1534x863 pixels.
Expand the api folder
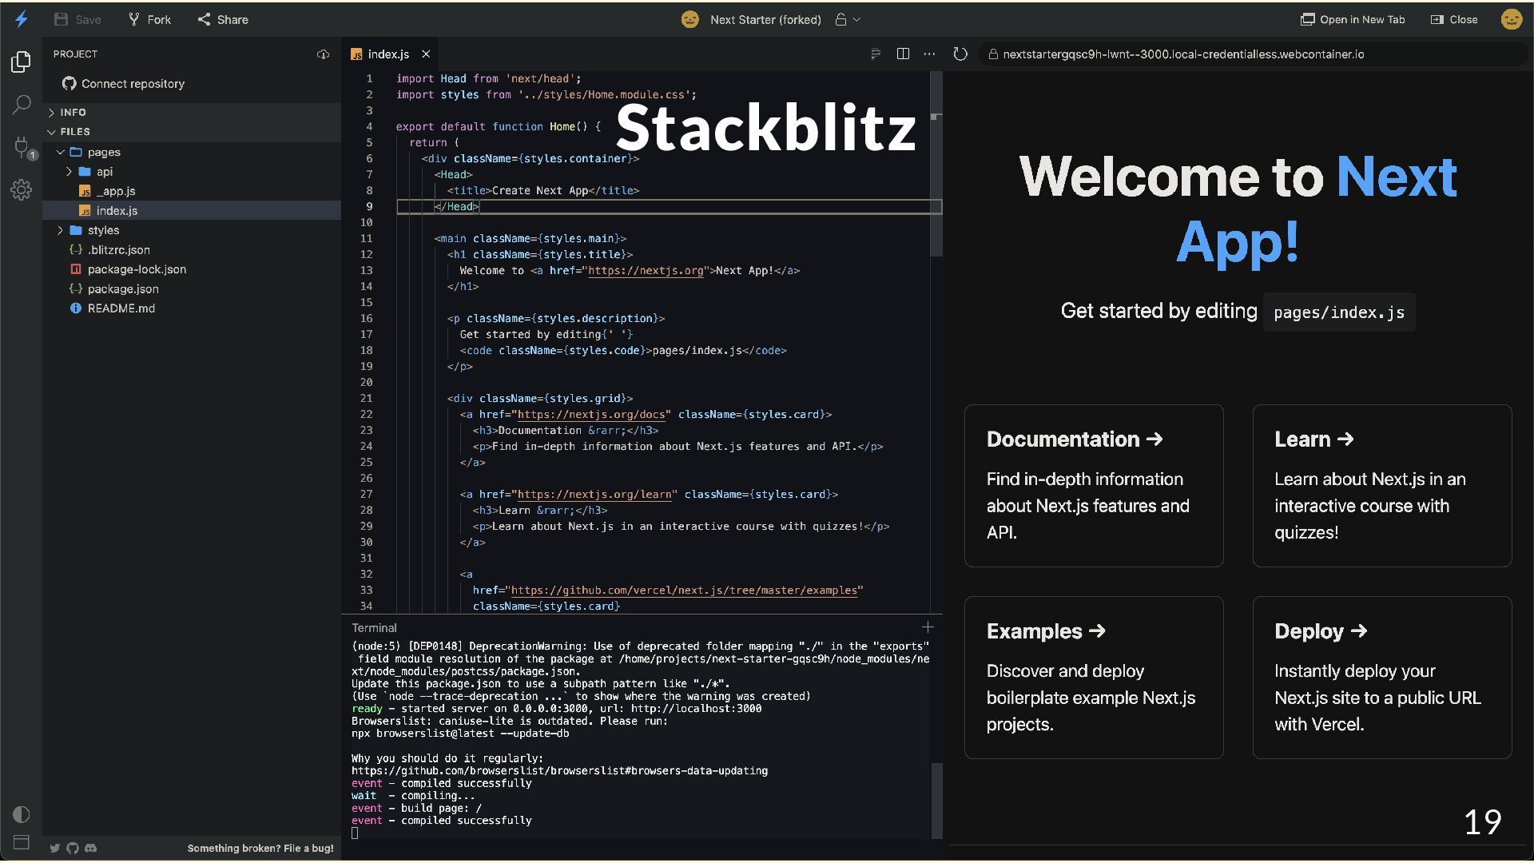(x=104, y=172)
